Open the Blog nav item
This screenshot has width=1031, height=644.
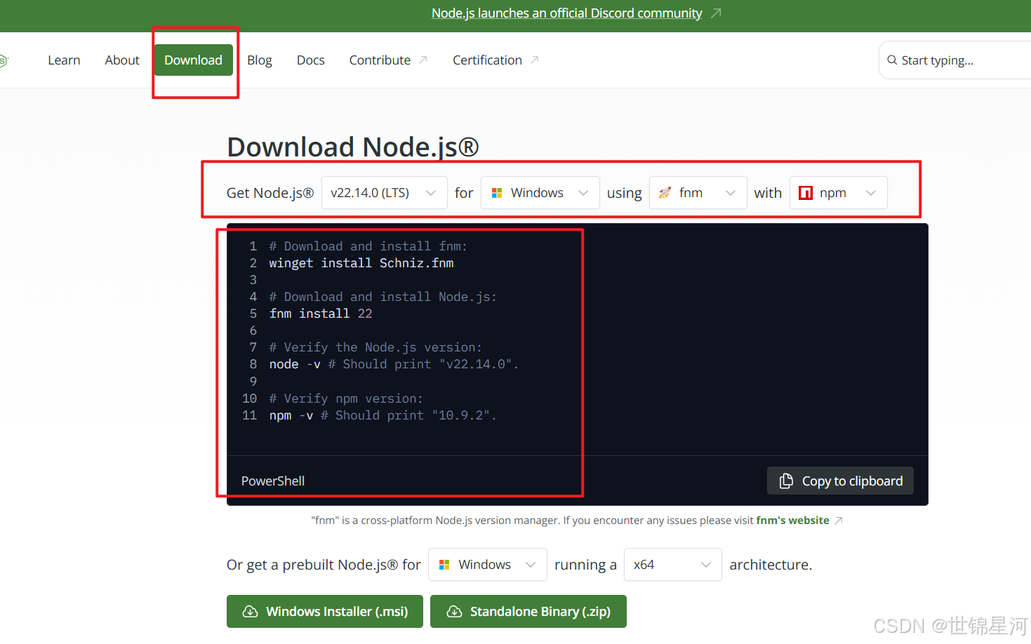pos(260,60)
